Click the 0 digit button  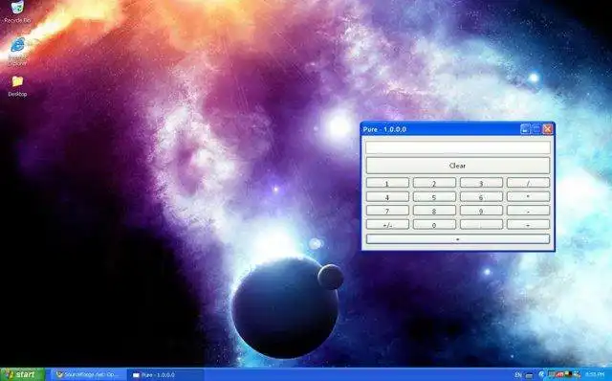tap(434, 225)
